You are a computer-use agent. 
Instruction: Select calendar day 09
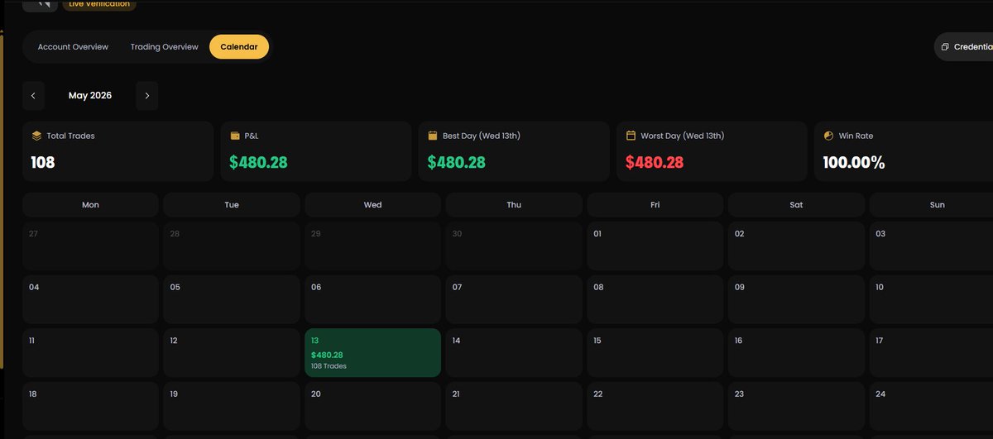coord(796,299)
